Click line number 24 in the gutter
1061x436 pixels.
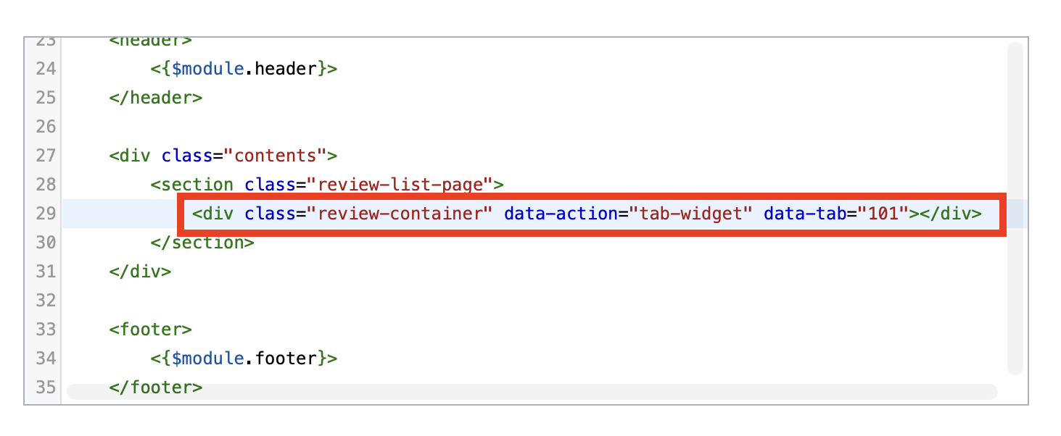pos(46,69)
